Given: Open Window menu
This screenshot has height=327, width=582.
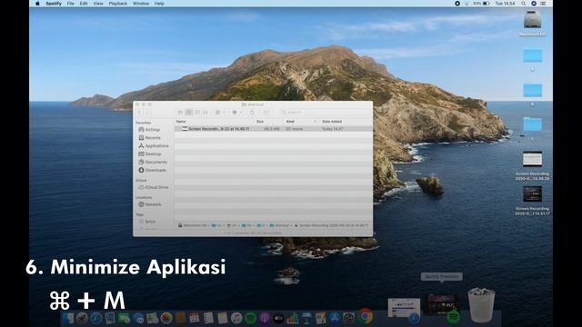Looking at the screenshot, I should click(141, 4).
